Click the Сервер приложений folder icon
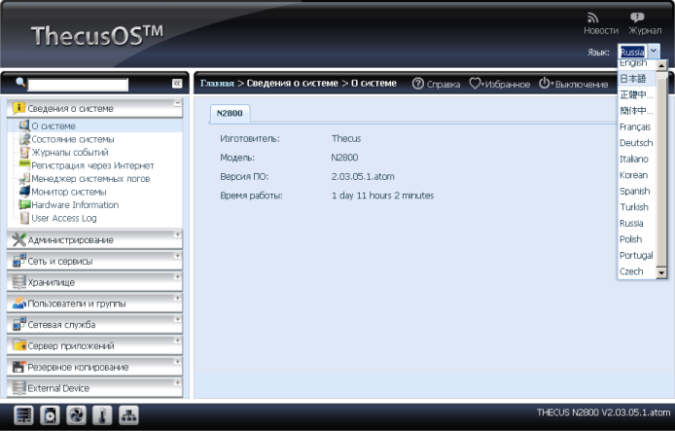Image resolution: width=675 pixels, height=431 pixels. click(18, 345)
